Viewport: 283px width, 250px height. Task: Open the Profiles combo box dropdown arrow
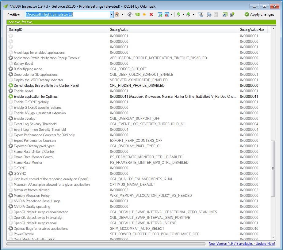112,14
